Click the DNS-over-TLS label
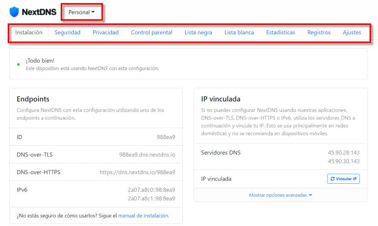 (35, 155)
